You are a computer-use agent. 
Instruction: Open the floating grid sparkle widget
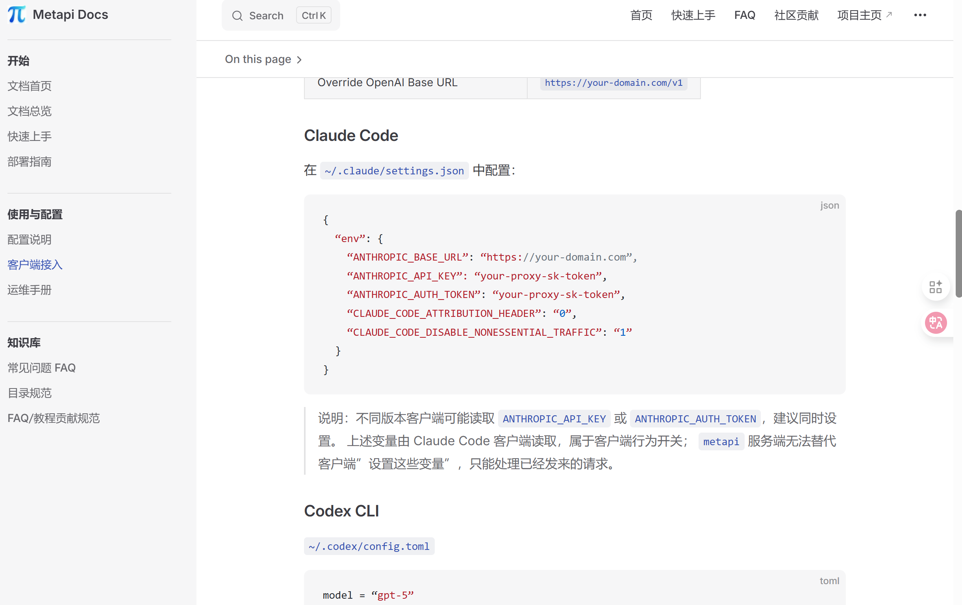pos(935,287)
